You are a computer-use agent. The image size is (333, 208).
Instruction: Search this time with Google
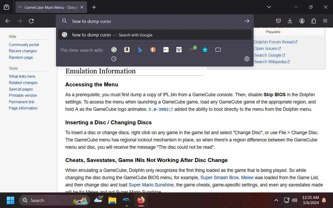pos(114,50)
